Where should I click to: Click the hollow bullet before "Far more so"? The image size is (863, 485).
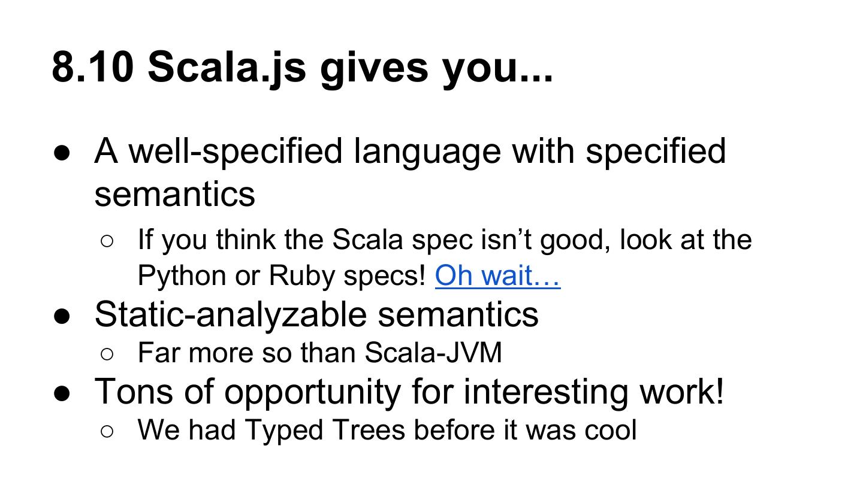107,353
